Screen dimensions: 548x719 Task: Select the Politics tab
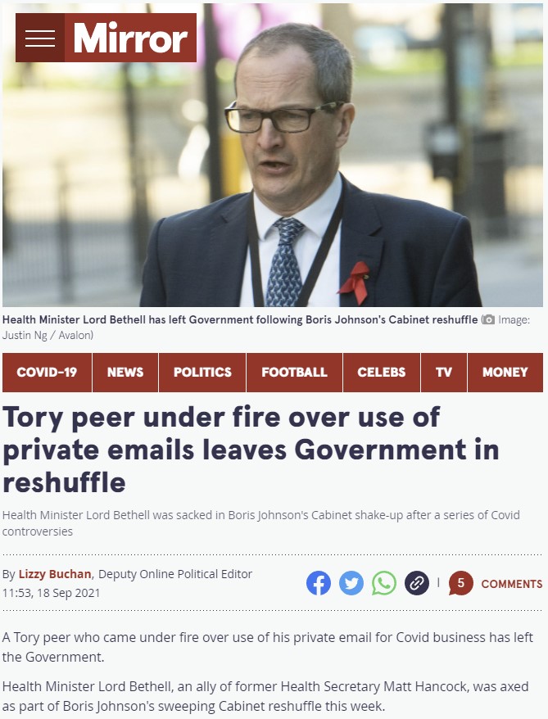202,372
